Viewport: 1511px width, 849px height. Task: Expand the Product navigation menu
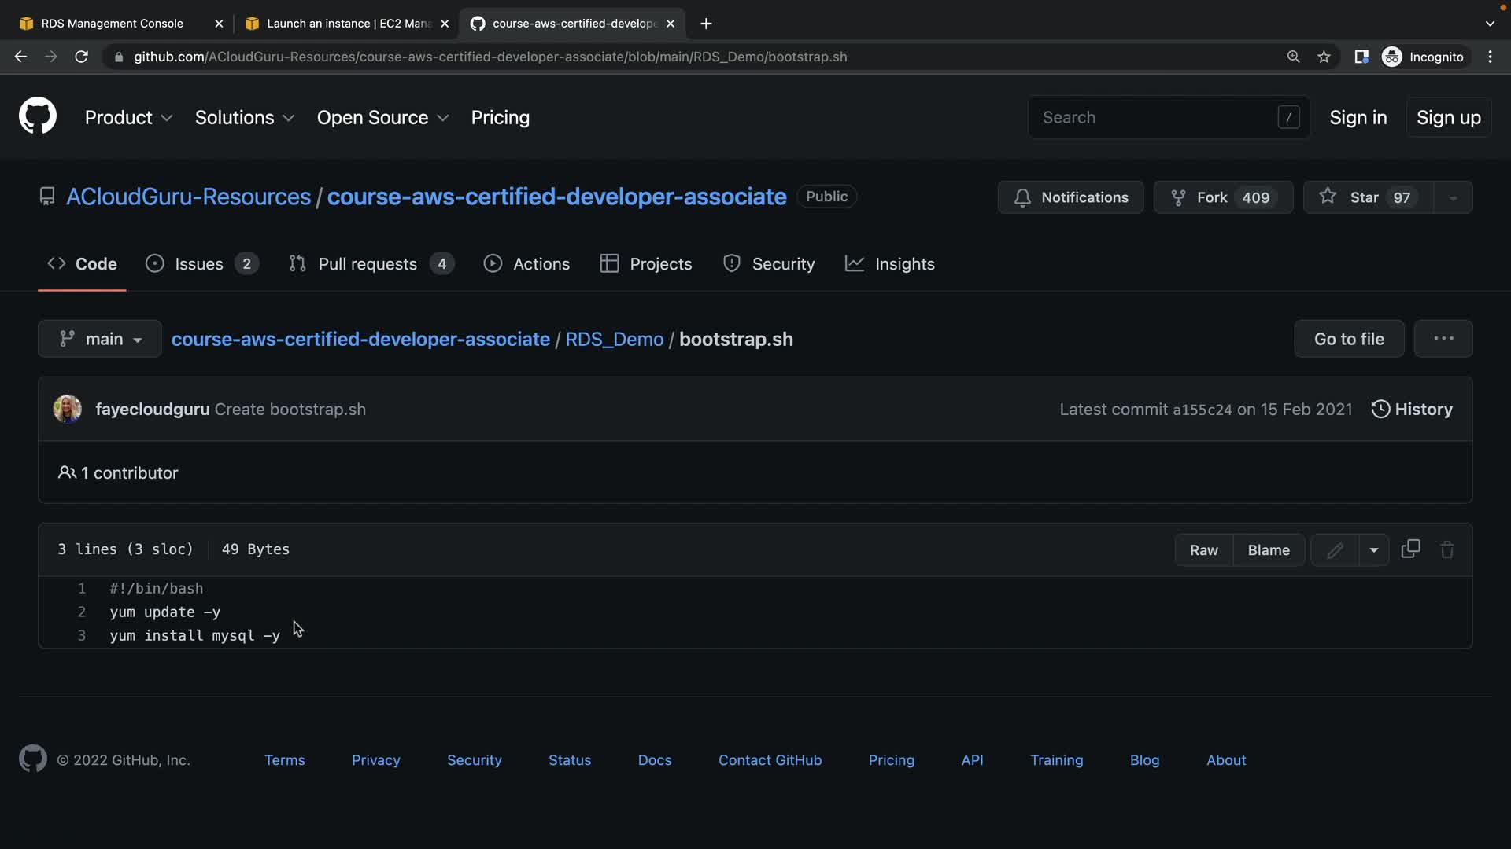click(x=128, y=117)
